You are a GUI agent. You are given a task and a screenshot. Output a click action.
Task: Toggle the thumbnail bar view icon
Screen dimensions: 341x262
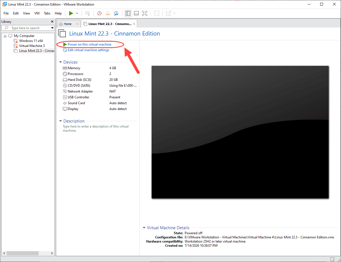[136, 13]
